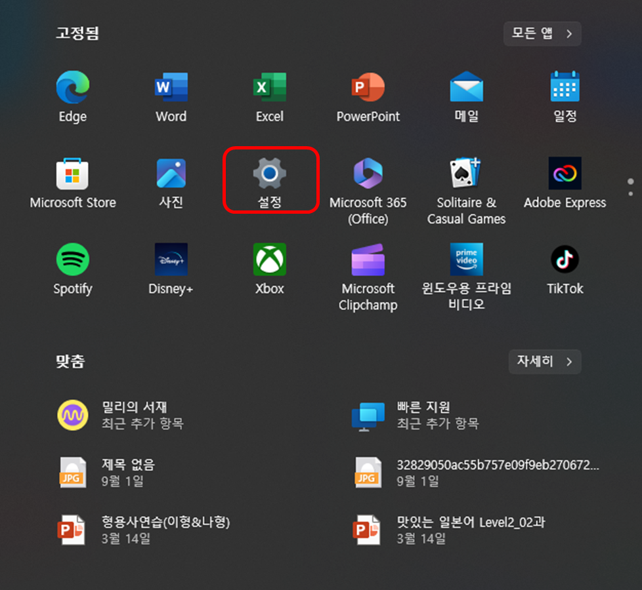The width and height of the screenshot is (642, 590).
Task: Open the 제목 없음 JPG file
Action: click(x=106, y=472)
